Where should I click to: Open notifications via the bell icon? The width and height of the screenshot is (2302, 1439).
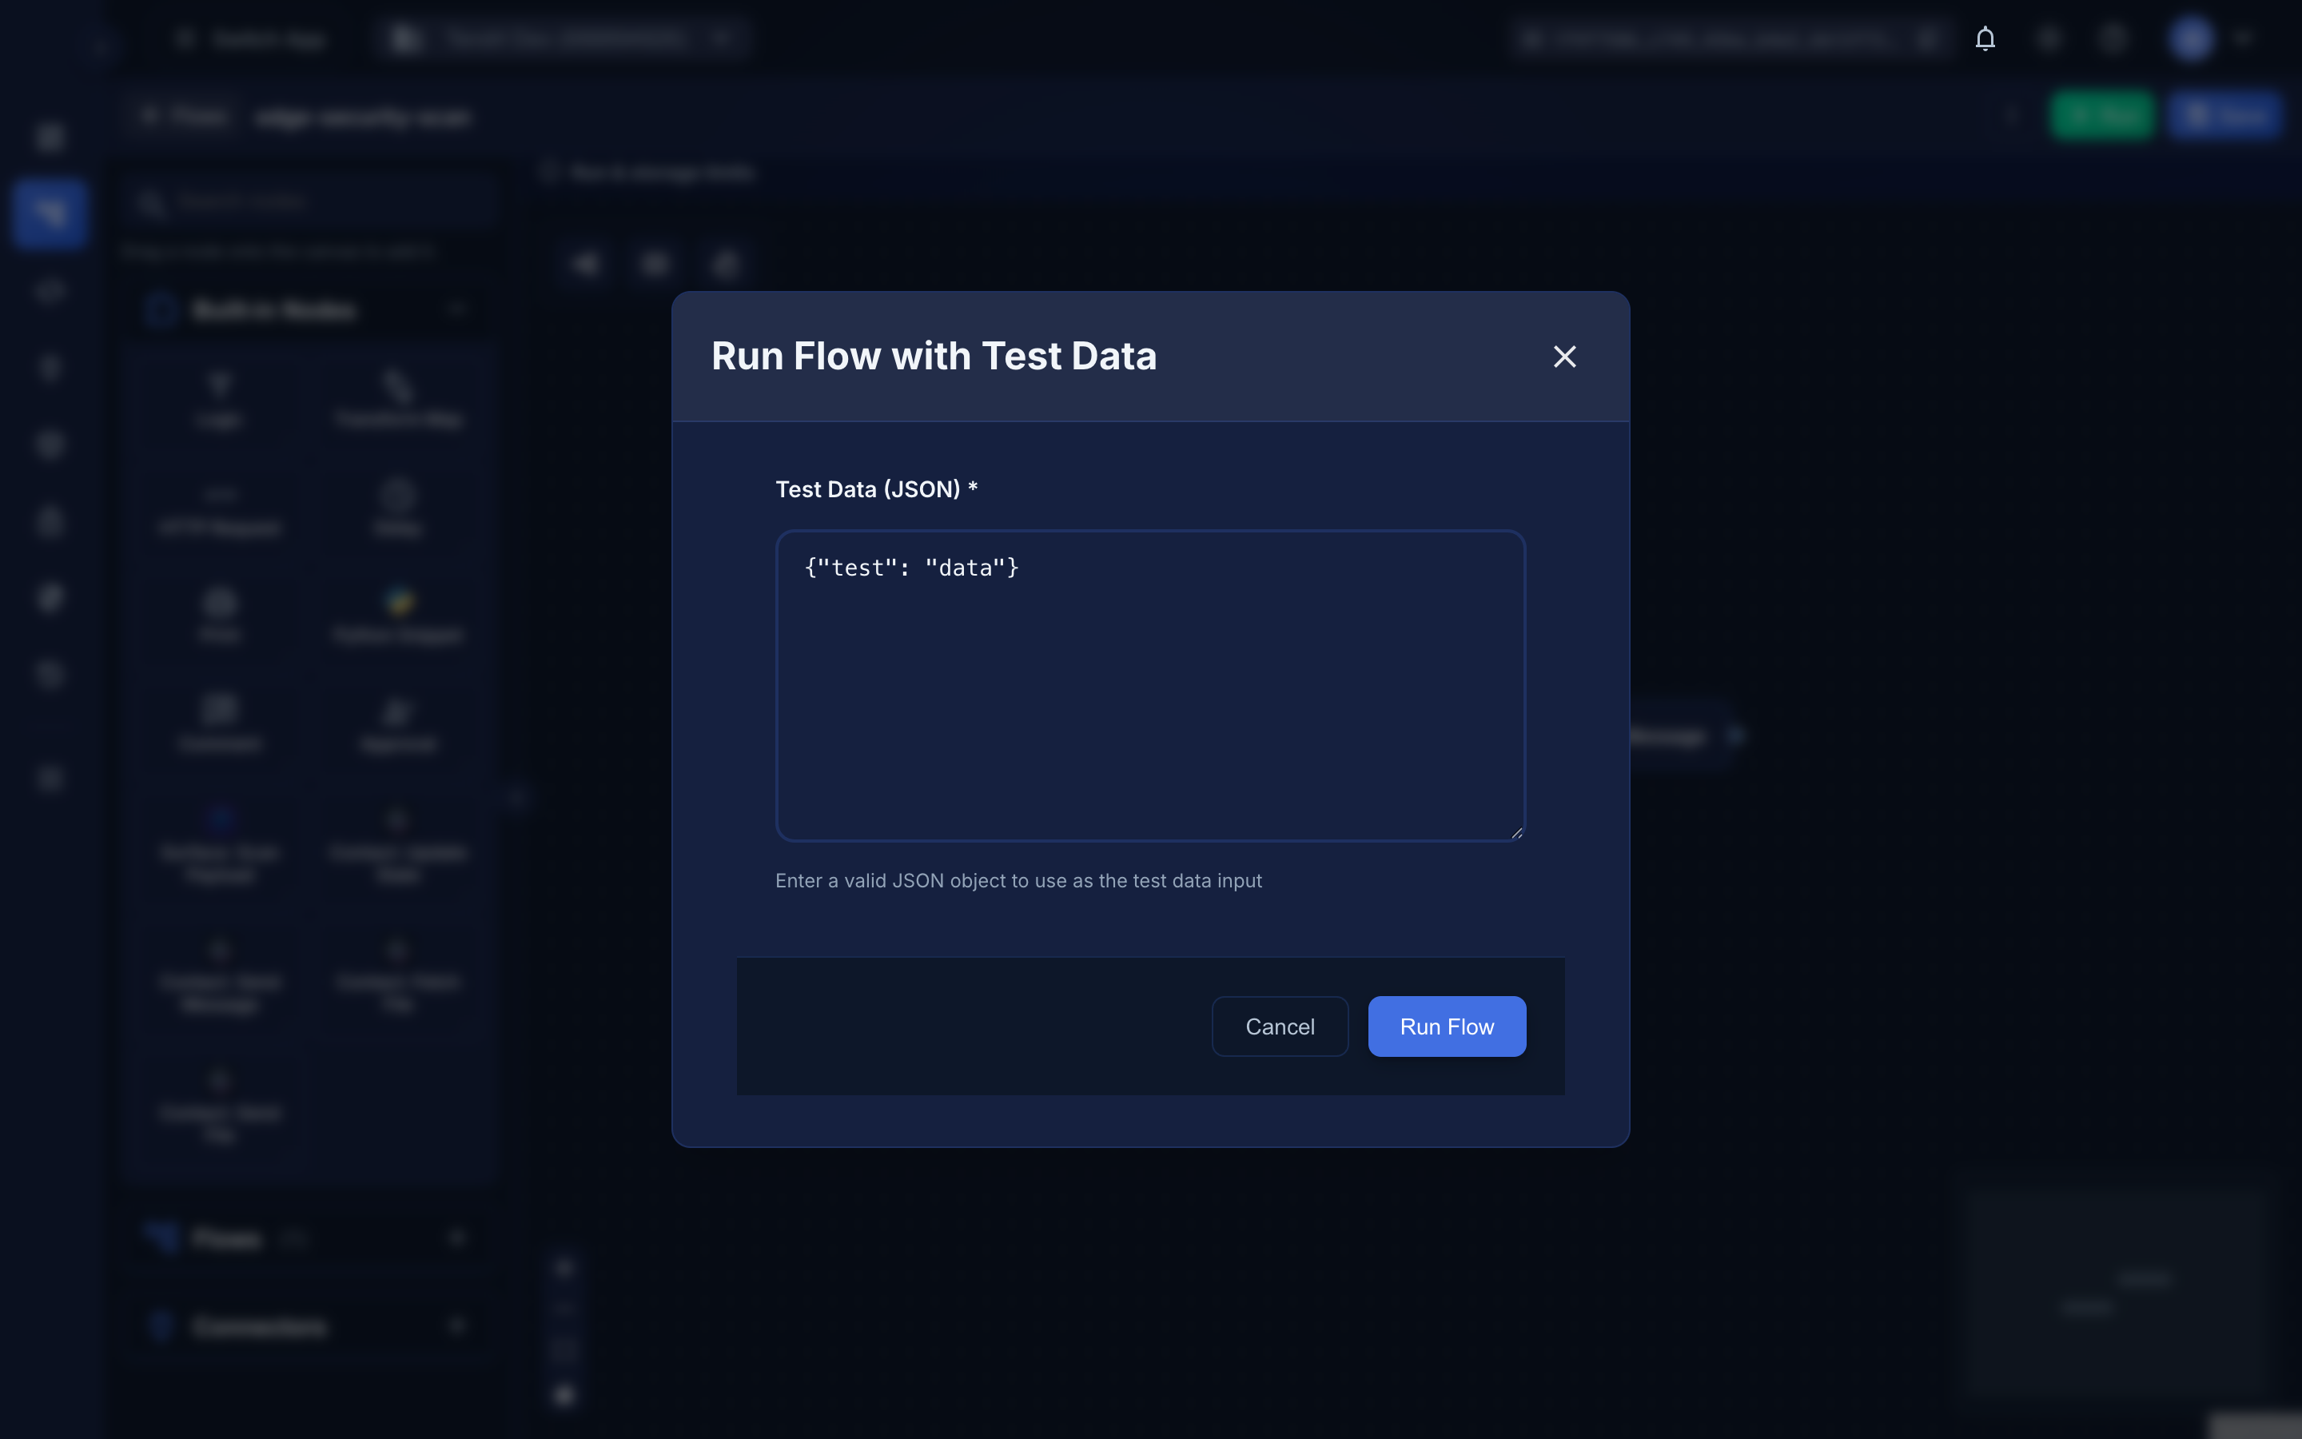coord(1985,39)
